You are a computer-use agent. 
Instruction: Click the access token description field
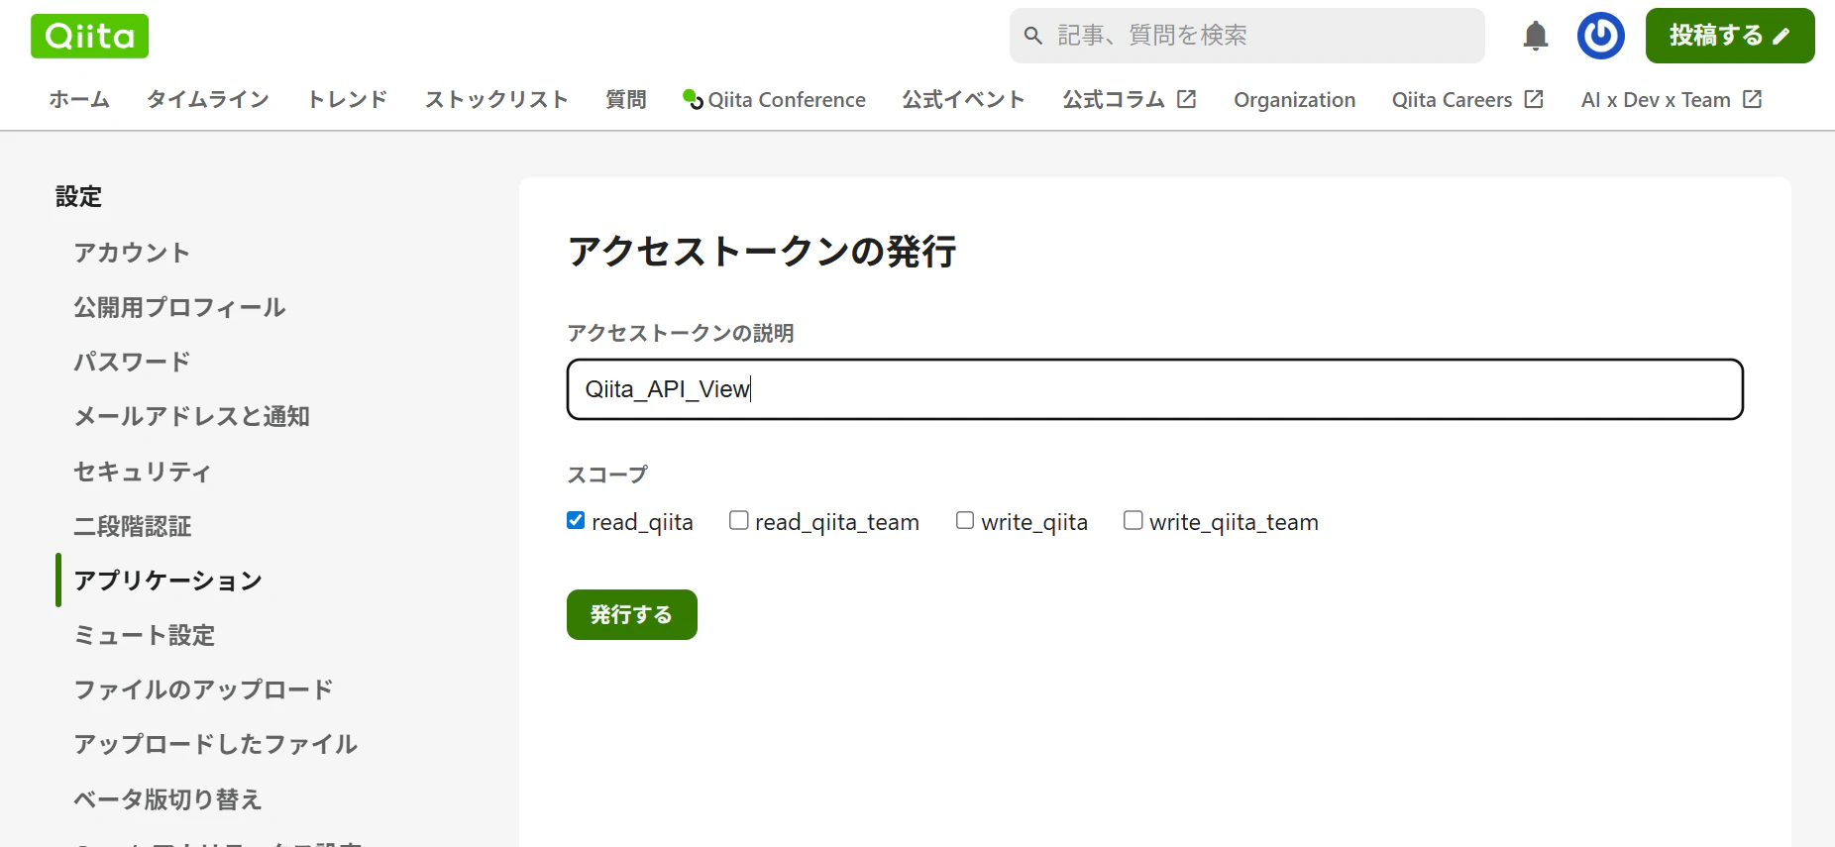(1155, 389)
